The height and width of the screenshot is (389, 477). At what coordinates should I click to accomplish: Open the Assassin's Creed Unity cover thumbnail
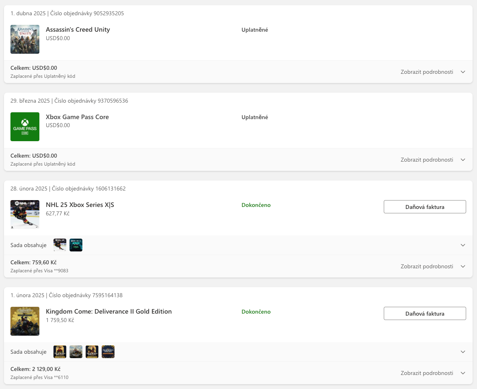click(25, 39)
